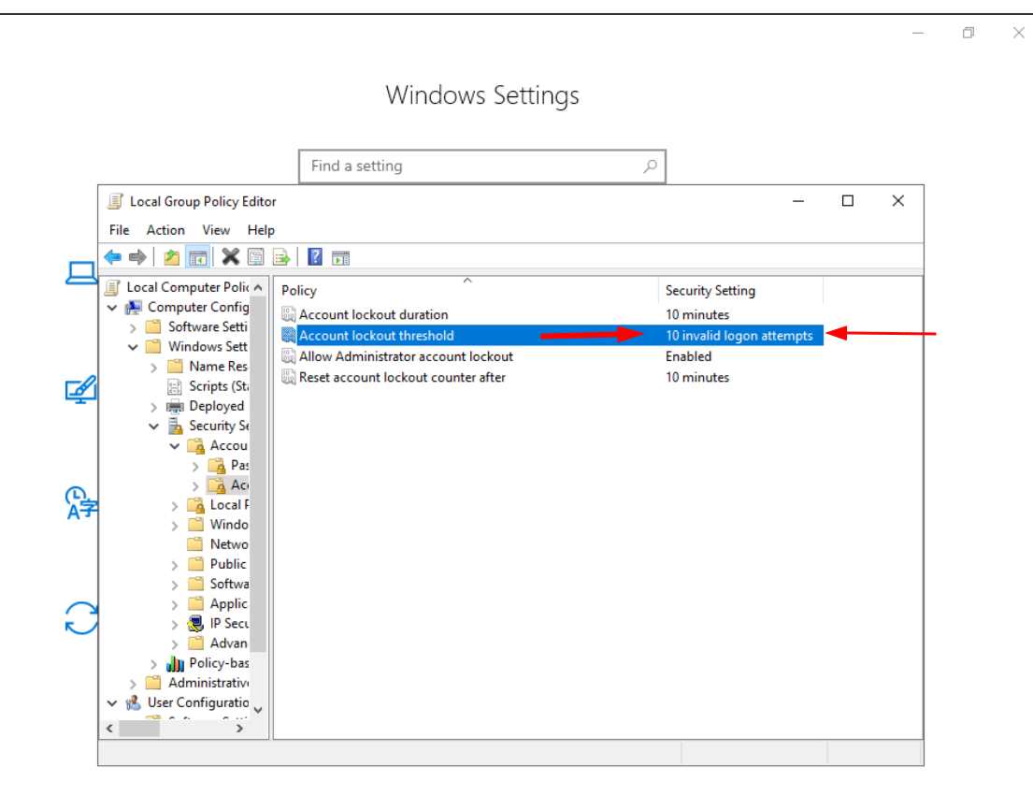Collapse the Computer Configuration node
The height and width of the screenshot is (810, 1033).
[x=112, y=308]
